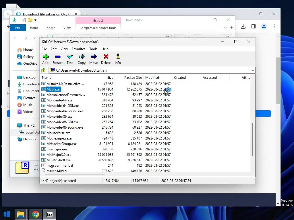
Task: Open the Home tab in the Explorer ribbon
Action: (x=34, y=28)
